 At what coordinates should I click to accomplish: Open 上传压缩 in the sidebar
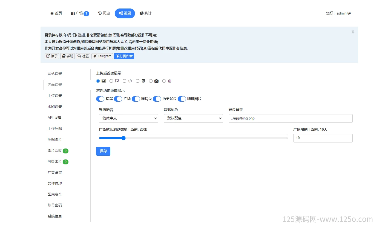[67, 129]
